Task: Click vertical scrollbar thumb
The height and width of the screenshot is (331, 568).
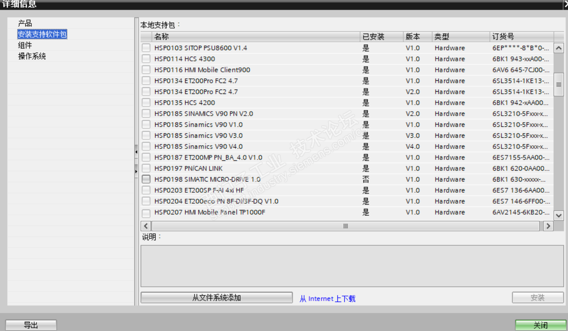Action: point(559,85)
